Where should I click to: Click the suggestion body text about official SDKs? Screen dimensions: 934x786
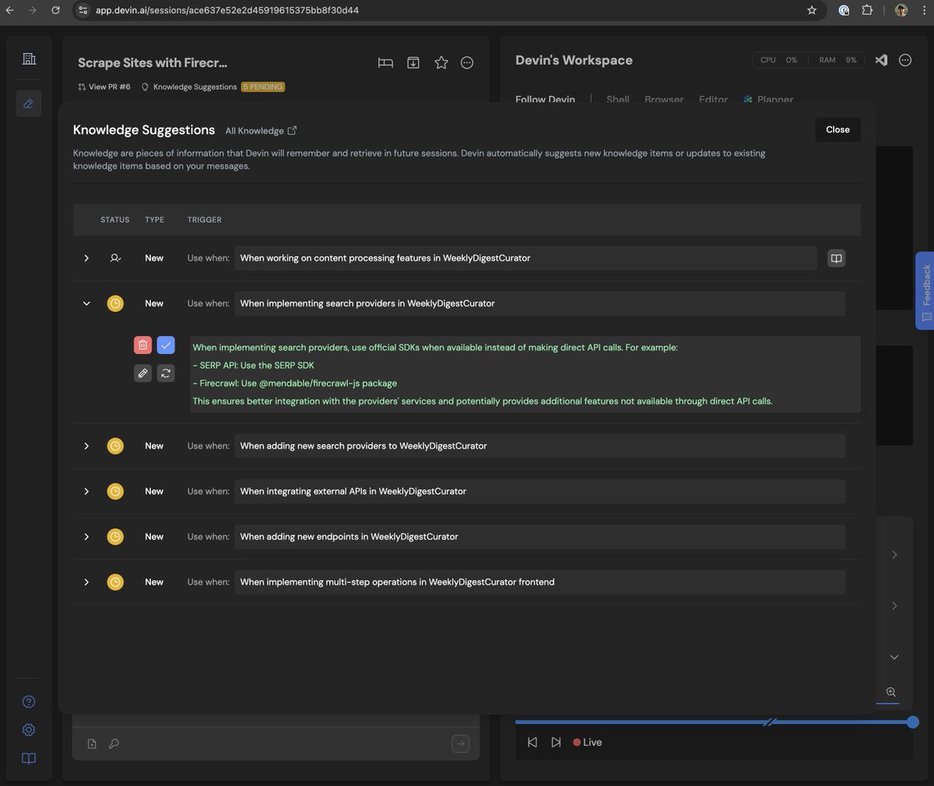pos(525,374)
